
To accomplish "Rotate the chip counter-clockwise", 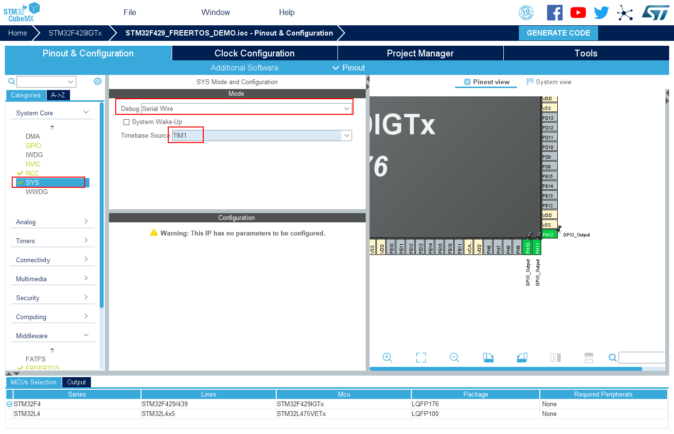I will click(x=522, y=358).
